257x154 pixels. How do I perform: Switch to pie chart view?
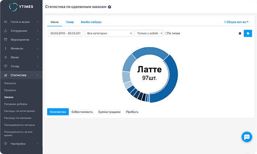(x=248, y=33)
